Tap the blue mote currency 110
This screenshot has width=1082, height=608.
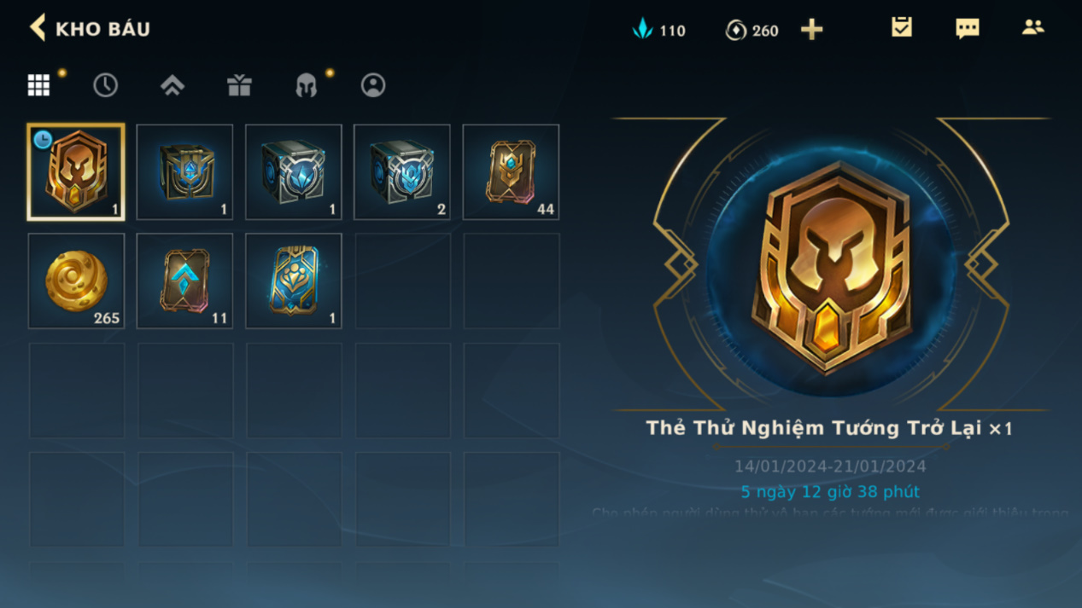658,30
